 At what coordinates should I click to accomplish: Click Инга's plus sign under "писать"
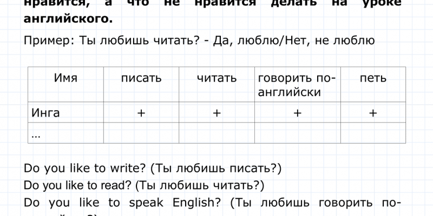(x=141, y=113)
